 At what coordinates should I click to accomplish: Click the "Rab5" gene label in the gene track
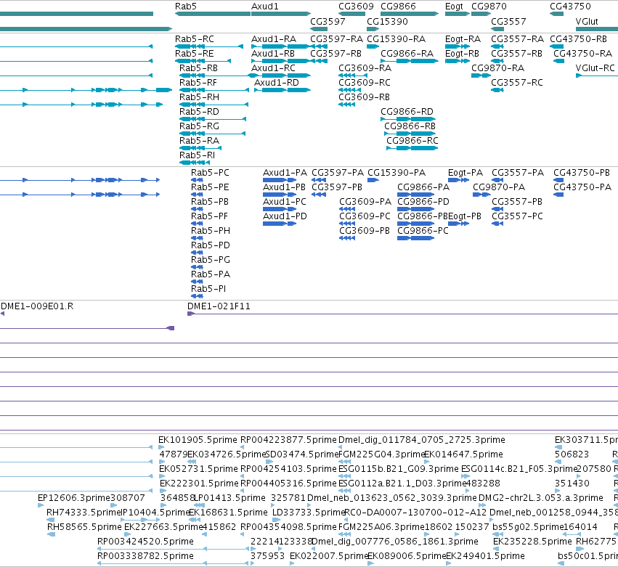pyautogui.click(x=186, y=7)
